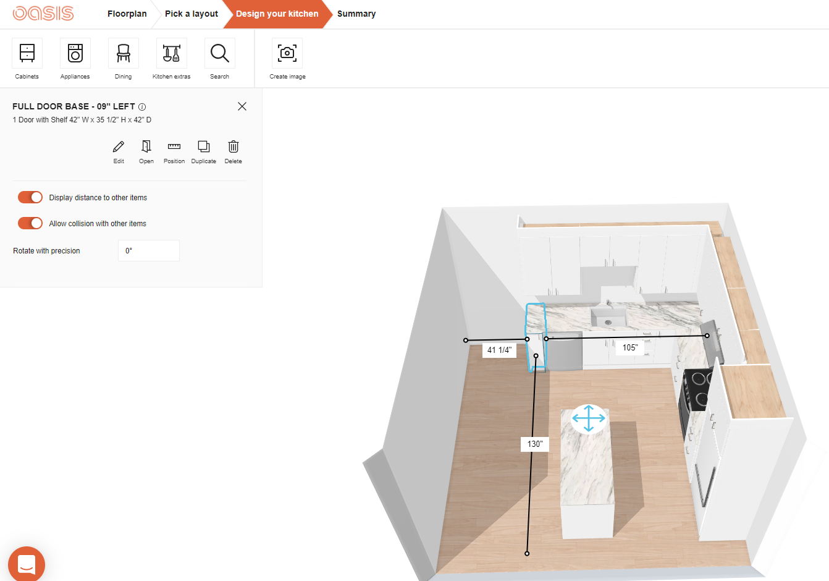Image resolution: width=829 pixels, height=581 pixels.
Task: Select the Design your kitchen step
Action: pyautogui.click(x=277, y=14)
